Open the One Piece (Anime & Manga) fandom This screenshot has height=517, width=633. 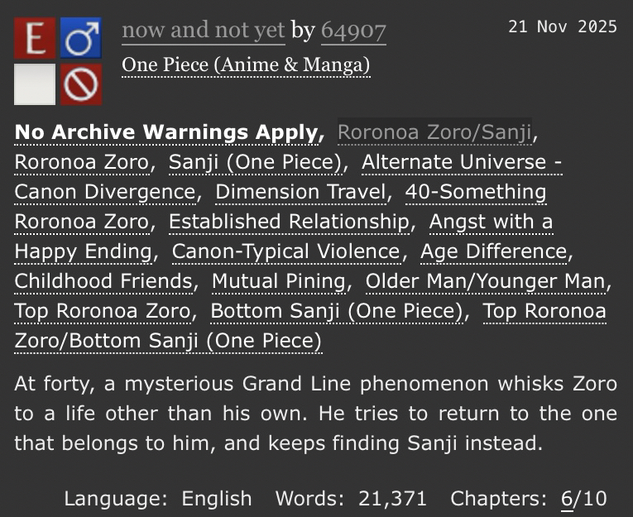[246, 65]
